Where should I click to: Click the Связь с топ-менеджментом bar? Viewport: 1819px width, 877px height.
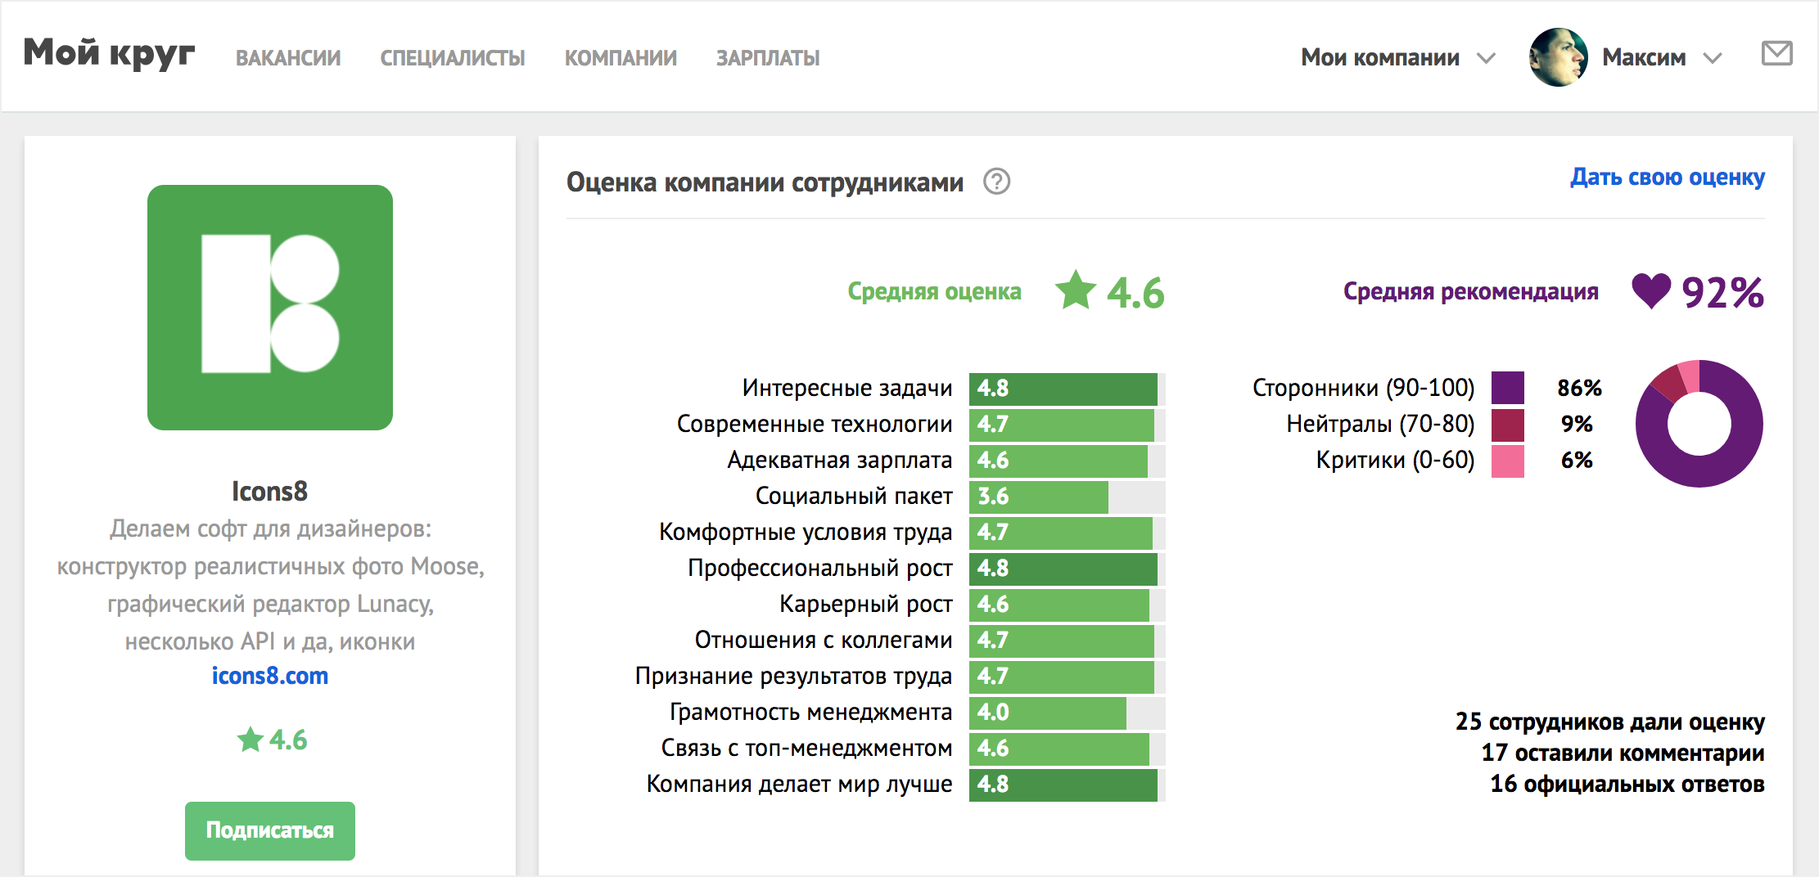[x=1067, y=749]
